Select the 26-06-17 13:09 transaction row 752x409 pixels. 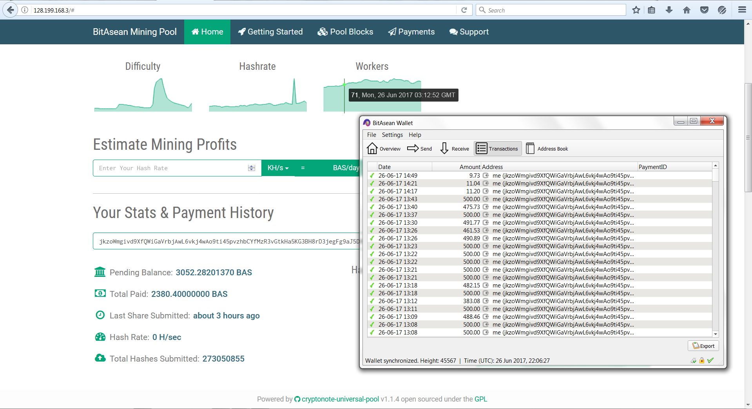[x=540, y=317]
